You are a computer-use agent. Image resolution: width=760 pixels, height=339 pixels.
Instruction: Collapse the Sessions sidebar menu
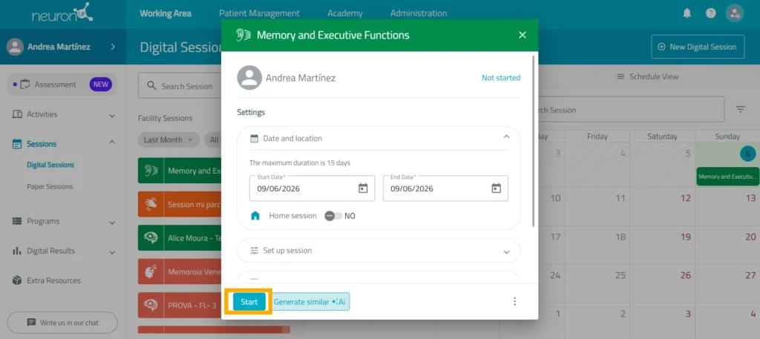point(112,142)
